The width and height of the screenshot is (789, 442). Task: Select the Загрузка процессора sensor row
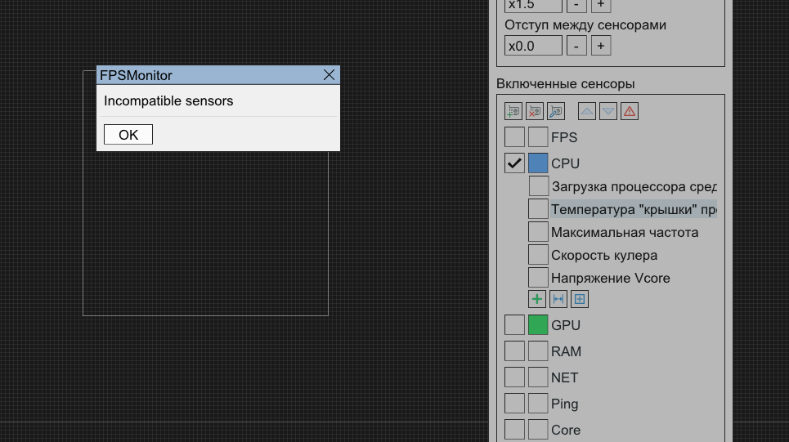point(634,186)
